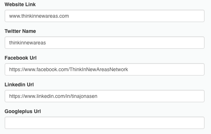211x134 pixels.
Task: Edit the Linkedin Url text field
Action: (105, 96)
